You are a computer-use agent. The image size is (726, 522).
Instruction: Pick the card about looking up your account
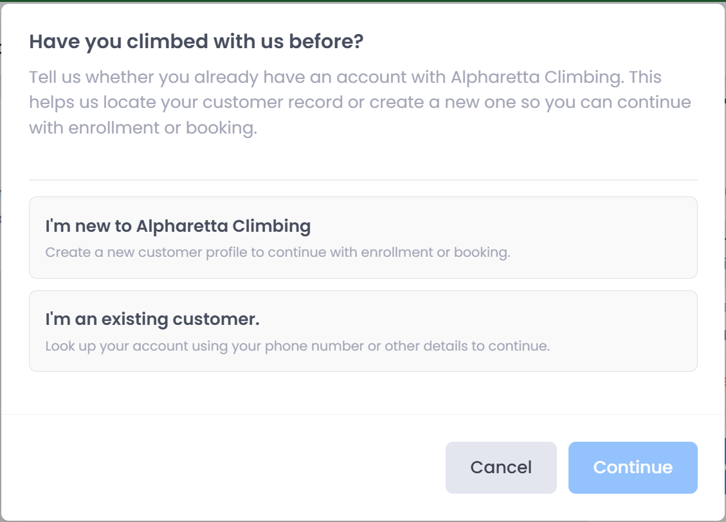(363, 331)
